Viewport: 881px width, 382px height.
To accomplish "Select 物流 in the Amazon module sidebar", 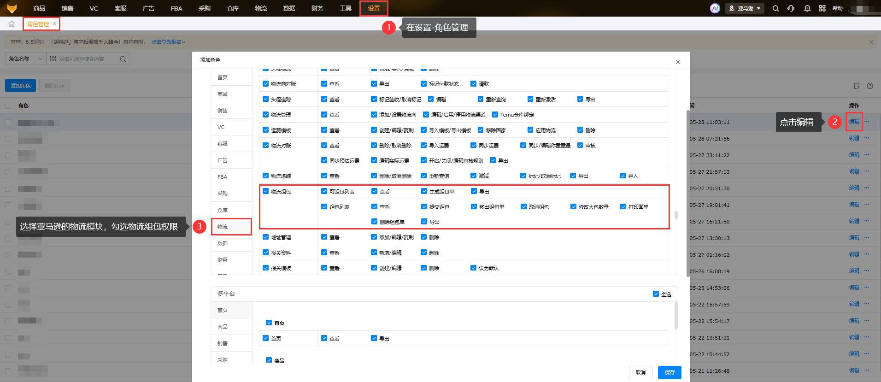I will [231, 227].
